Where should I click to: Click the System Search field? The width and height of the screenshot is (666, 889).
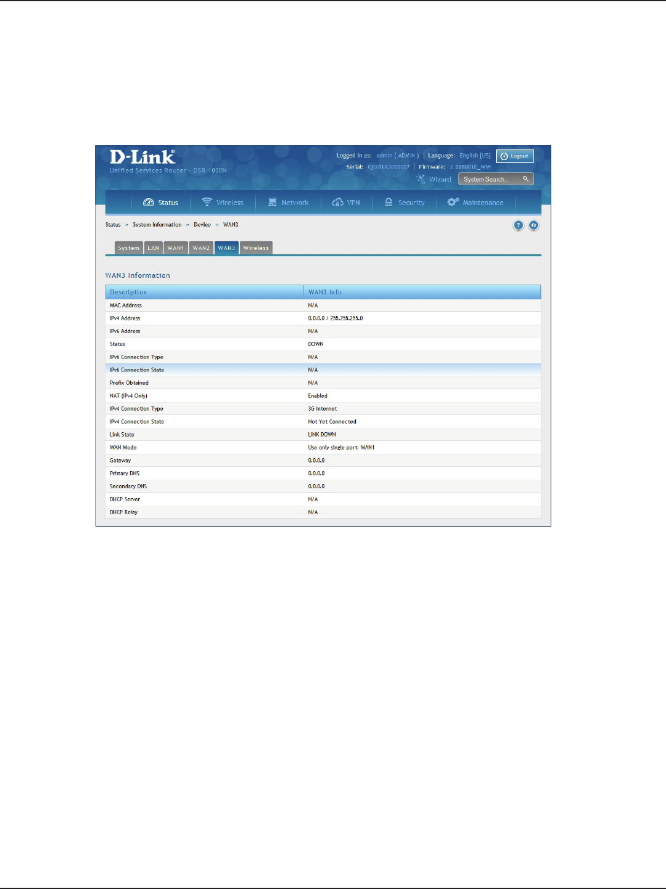(x=496, y=179)
